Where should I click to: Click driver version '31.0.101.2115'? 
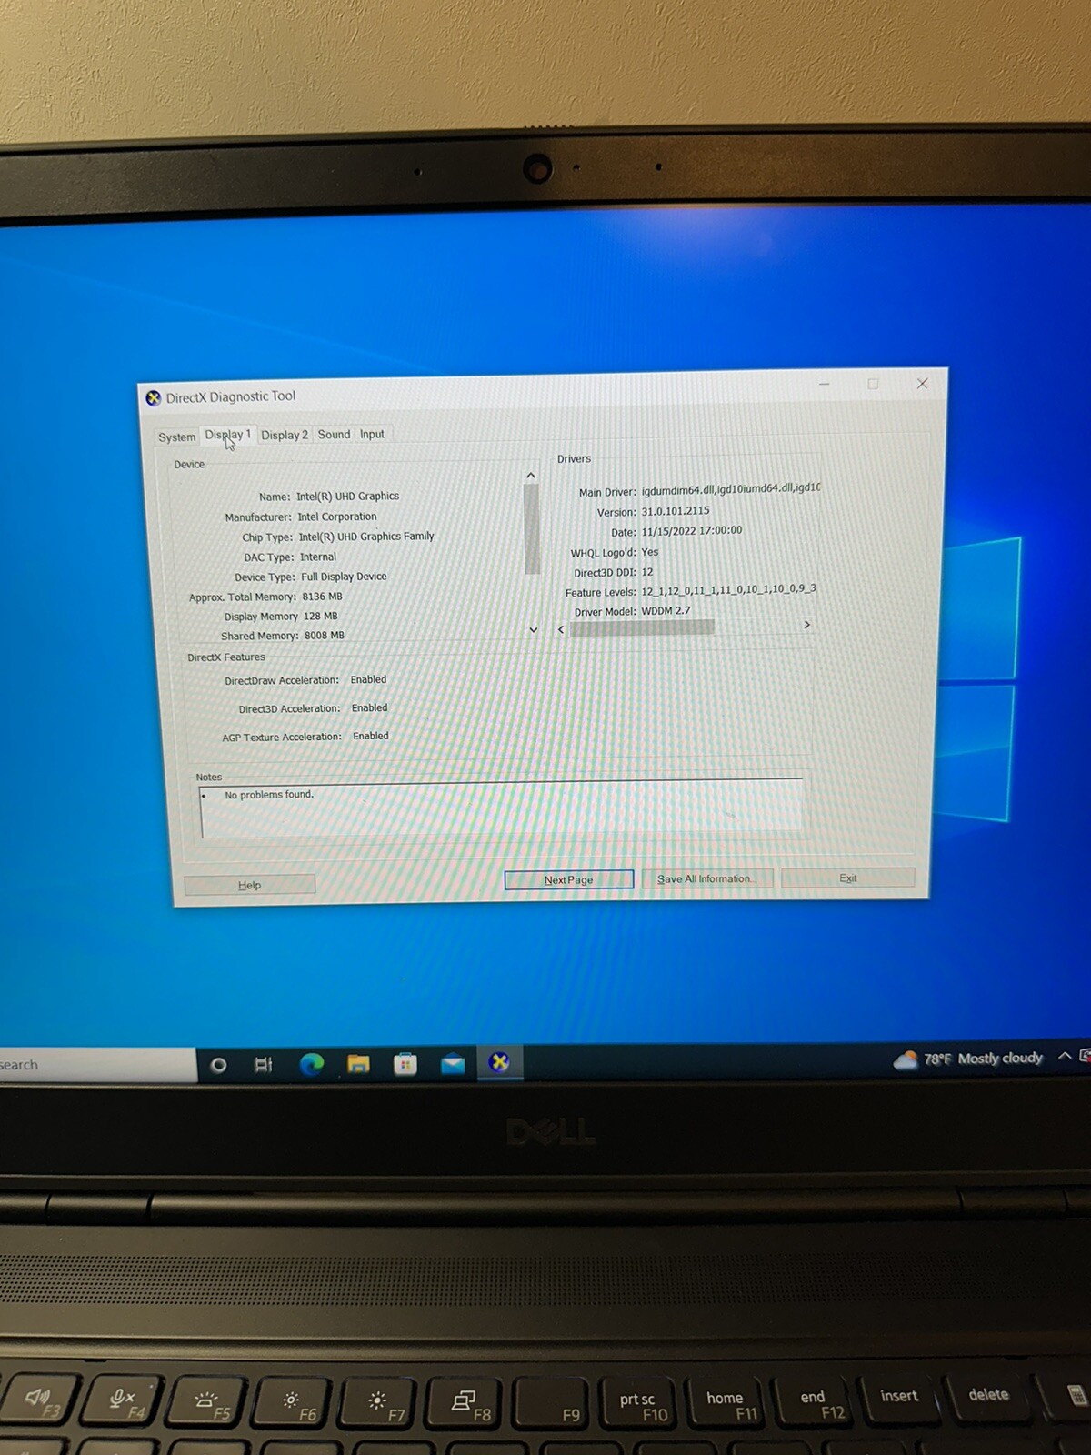(676, 511)
